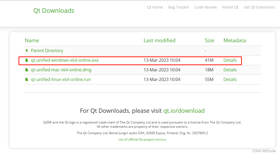Image resolution: width=280 pixels, height=155 pixels.
Task: Sort by the Last modified column header
Action: [x=160, y=40]
